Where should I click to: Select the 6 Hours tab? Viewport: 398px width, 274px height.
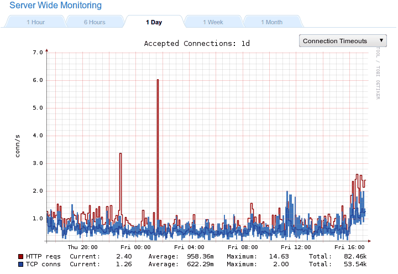[x=95, y=22]
